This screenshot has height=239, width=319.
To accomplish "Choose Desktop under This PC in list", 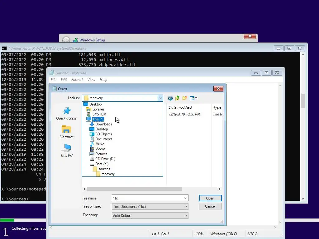I will pos(102,129).
